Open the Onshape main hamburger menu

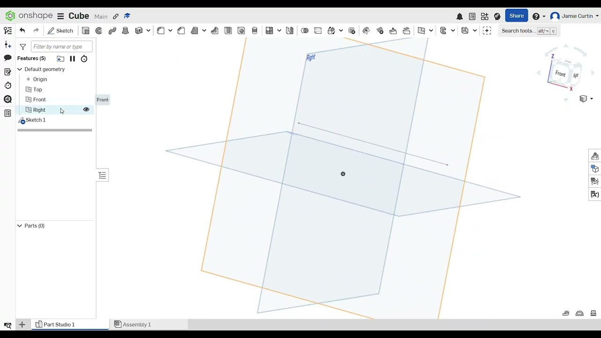[61, 16]
